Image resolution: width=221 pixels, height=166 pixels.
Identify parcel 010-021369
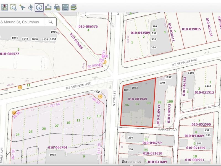[196, 148]
